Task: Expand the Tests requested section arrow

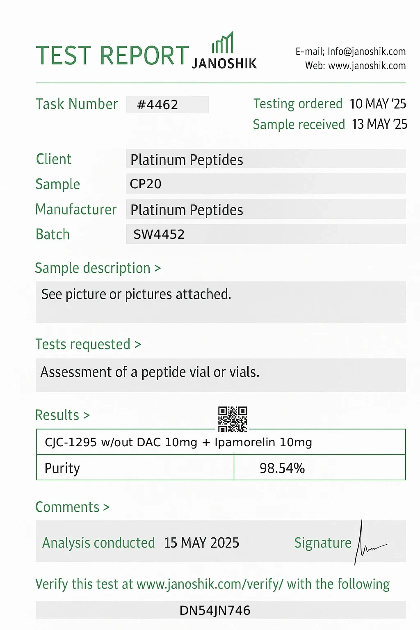Action: [x=138, y=345]
